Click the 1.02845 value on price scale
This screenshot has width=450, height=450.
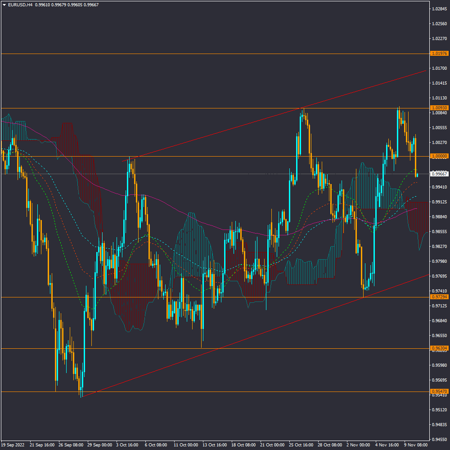point(439,9)
